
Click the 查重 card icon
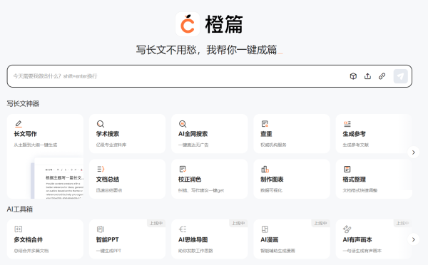(265, 124)
